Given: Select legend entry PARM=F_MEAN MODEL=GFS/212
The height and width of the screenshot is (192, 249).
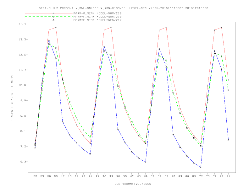Looking at the screenshot, I should click(97, 20).
